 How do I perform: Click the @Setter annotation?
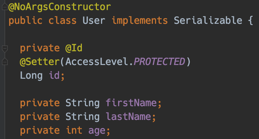[42, 62]
